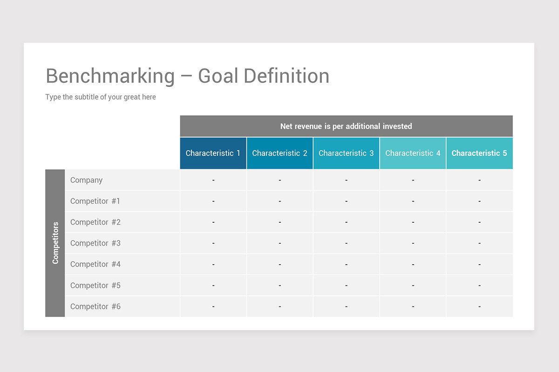Click Competitor #4 cell under Characteristic 5
The width and height of the screenshot is (559, 372).
point(479,264)
